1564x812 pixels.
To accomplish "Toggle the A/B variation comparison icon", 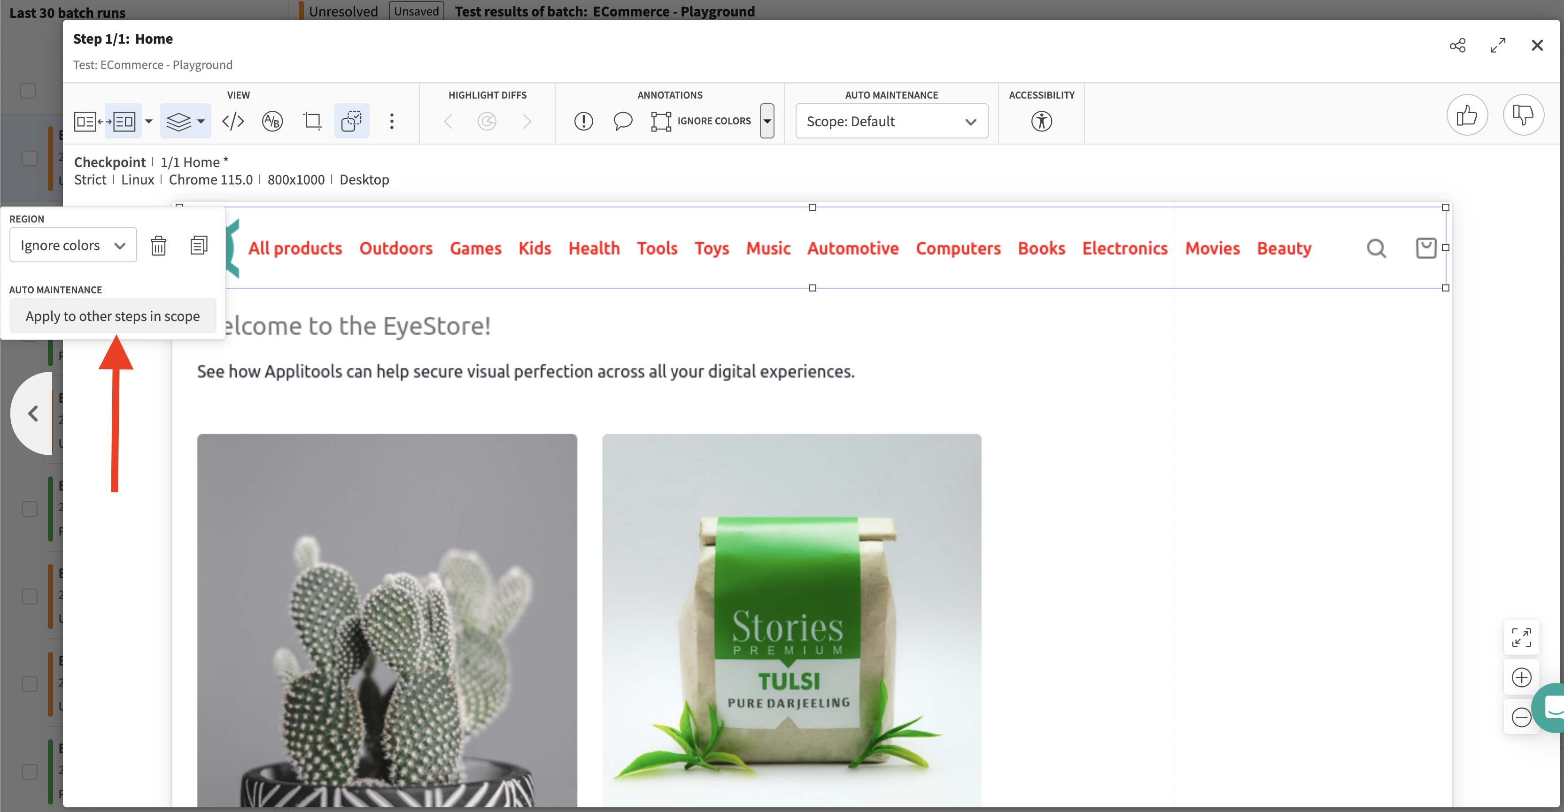I will pos(272,122).
